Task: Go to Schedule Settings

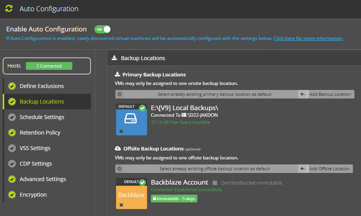Action: tap(42, 117)
